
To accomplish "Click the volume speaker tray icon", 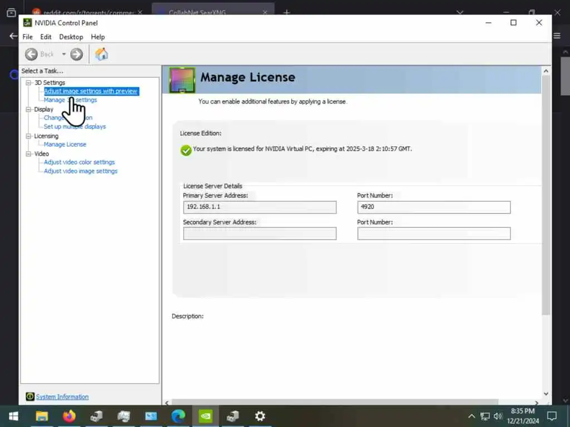I will (x=498, y=416).
